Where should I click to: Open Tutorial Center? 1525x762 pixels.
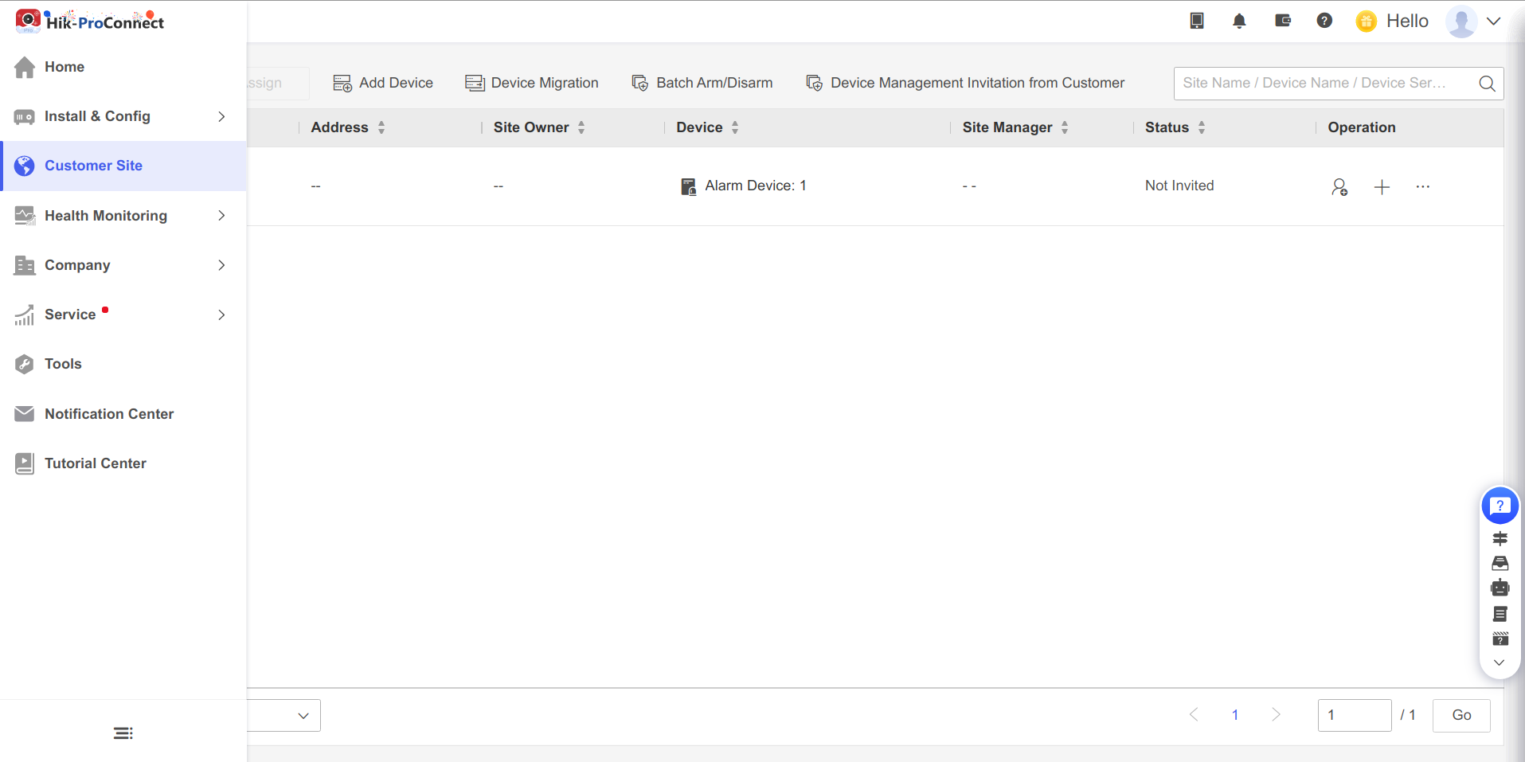[x=96, y=463]
